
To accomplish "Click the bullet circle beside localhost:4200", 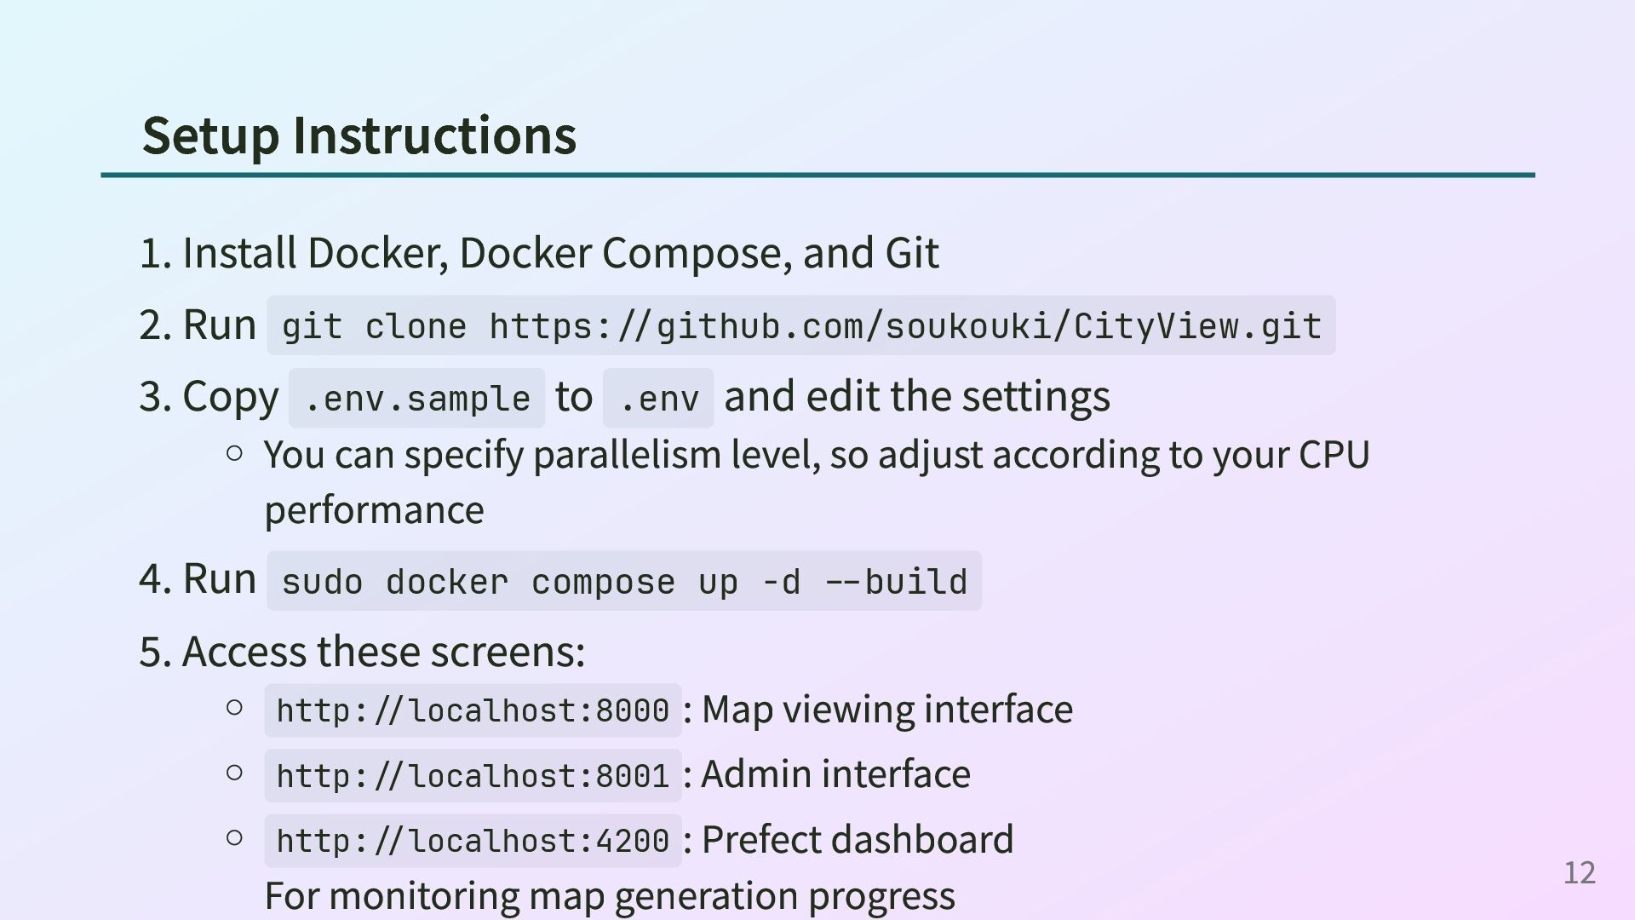I will pyautogui.click(x=235, y=837).
